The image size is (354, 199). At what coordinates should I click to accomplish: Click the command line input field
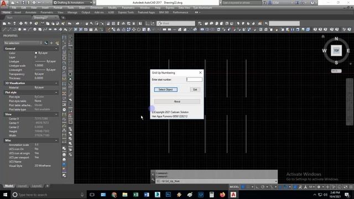tap(216, 181)
